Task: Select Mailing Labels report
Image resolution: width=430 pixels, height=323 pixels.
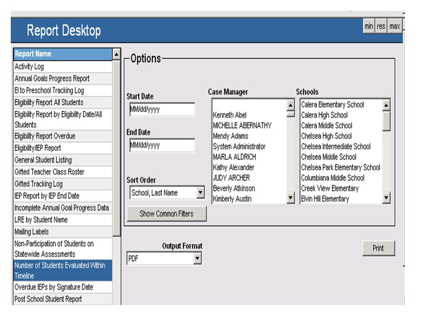Action: pyautogui.click(x=63, y=232)
